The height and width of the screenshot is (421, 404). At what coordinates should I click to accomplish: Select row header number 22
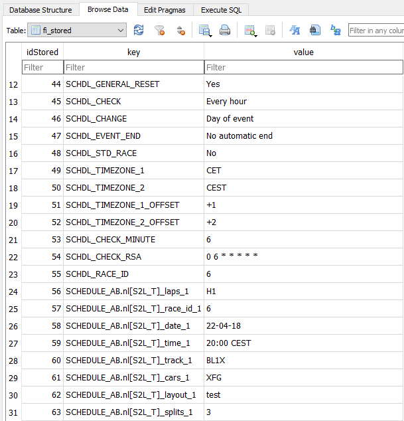pos(13,257)
